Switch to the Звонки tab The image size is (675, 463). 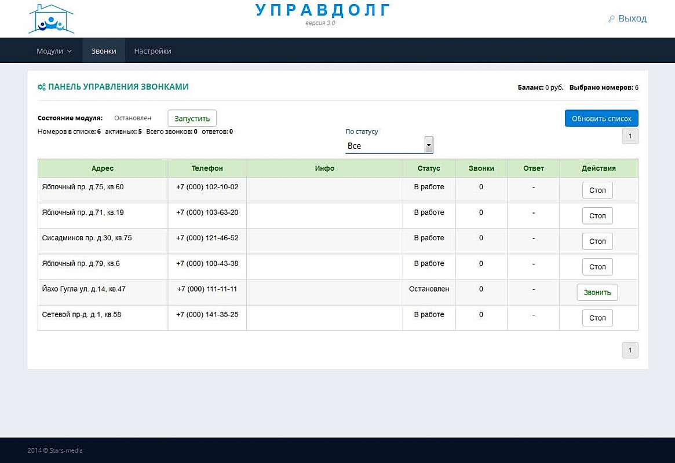point(104,51)
